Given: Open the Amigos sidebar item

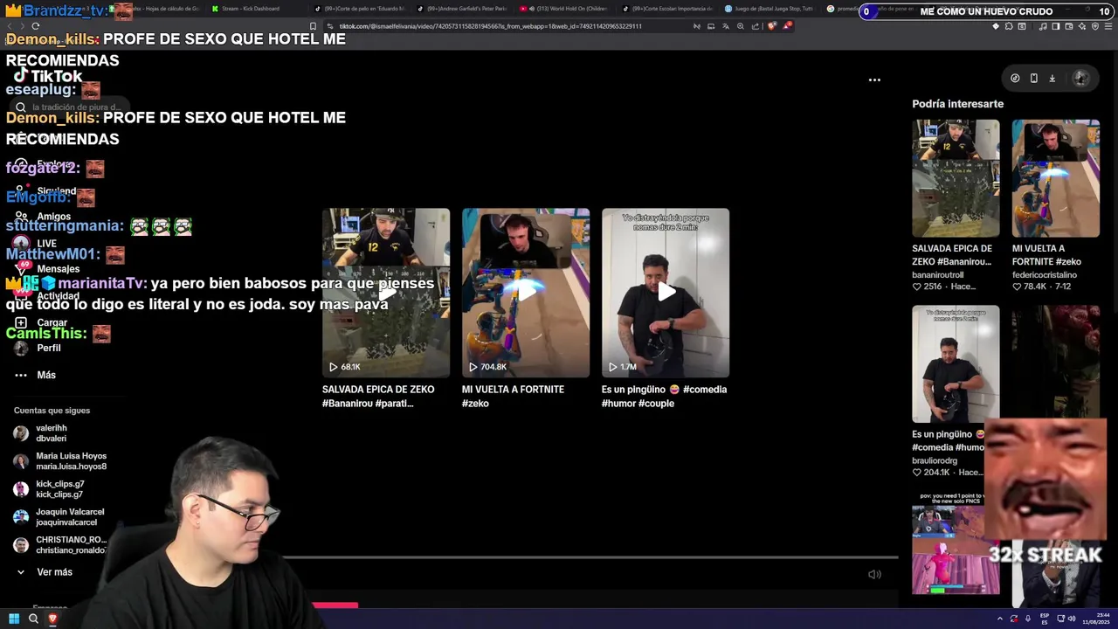Looking at the screenshot, I should coord(42,217).
